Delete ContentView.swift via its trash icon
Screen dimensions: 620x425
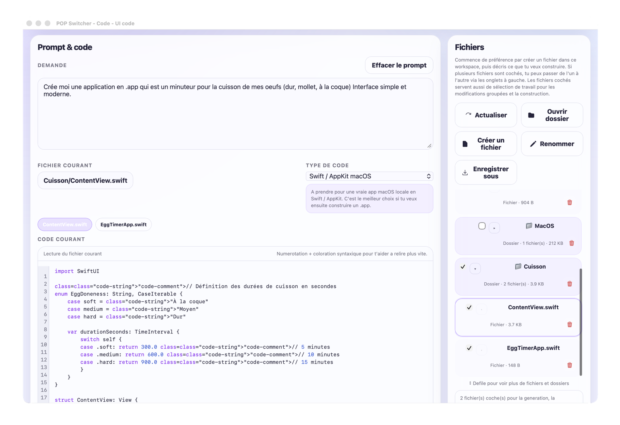click(570, 325)
